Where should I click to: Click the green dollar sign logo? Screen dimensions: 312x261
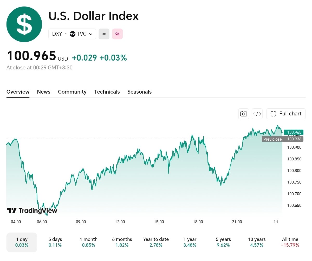coord(24,24)
